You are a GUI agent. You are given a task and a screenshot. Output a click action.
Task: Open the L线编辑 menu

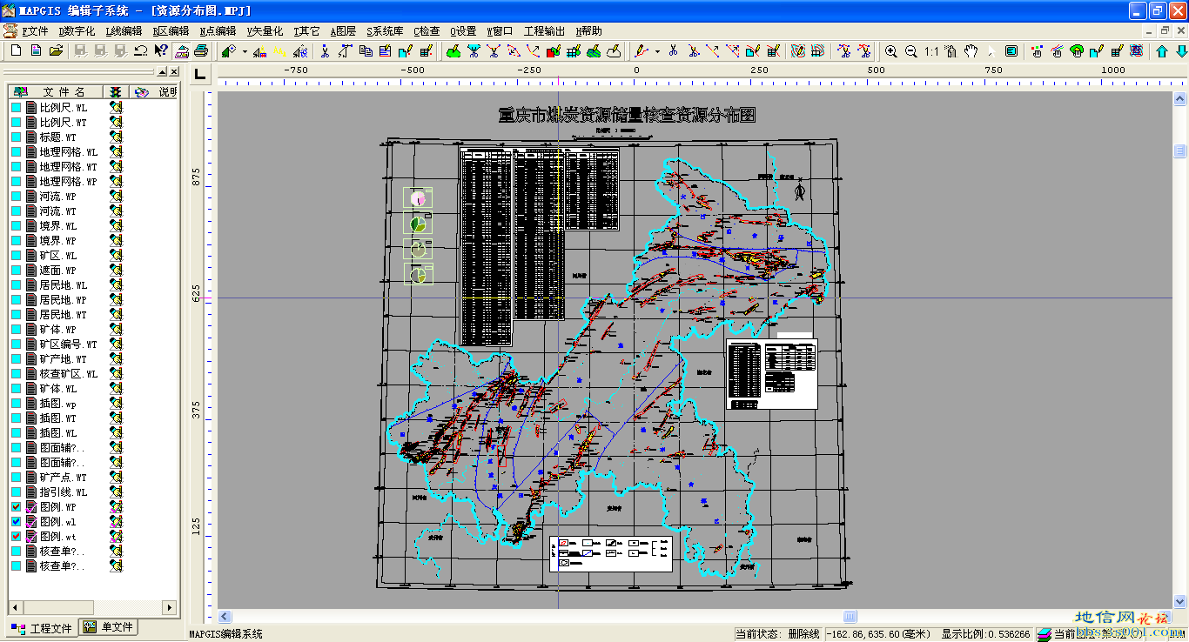pyautogui.click(x=124, y=30)
